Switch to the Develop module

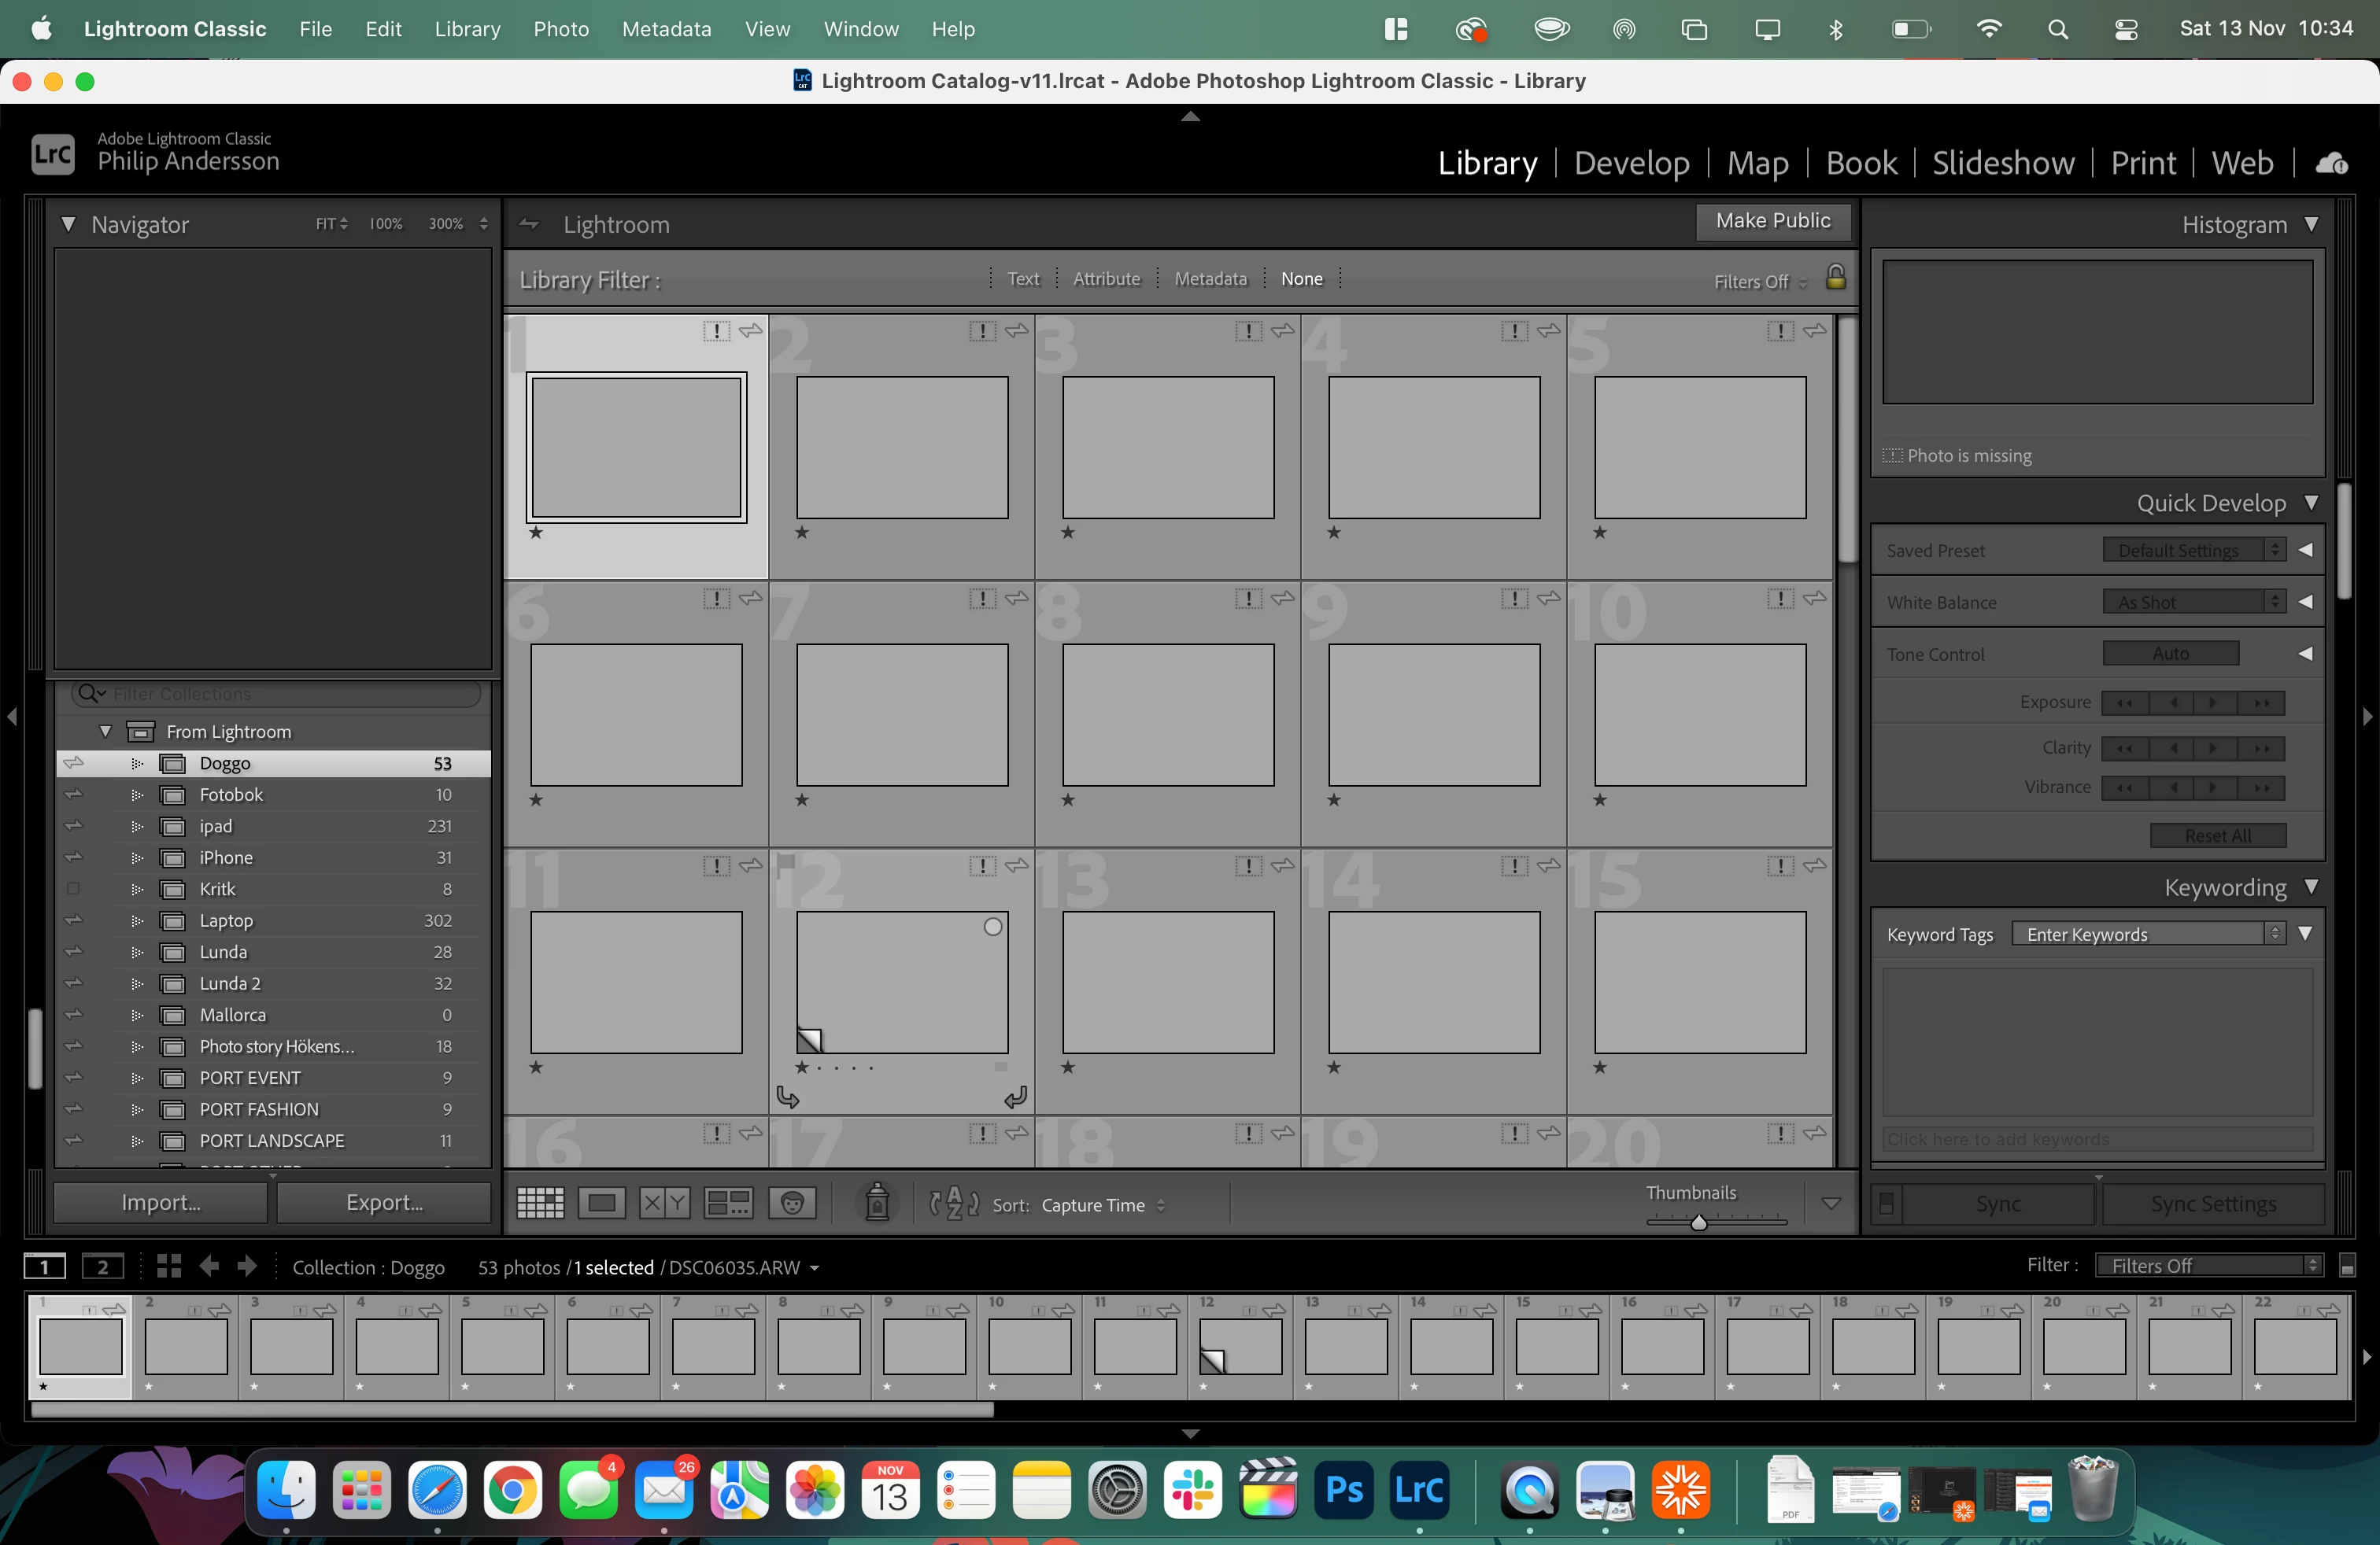point(1631,163)
